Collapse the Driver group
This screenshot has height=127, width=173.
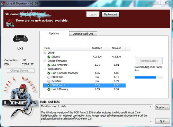click(45, 53)
